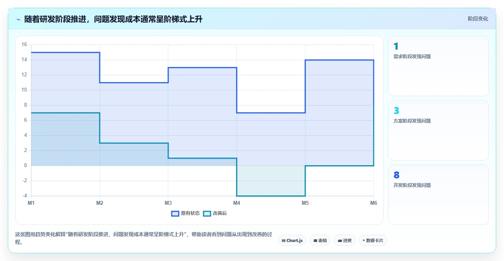Click the -4 y-axis tick label

[x=24, y=196]
